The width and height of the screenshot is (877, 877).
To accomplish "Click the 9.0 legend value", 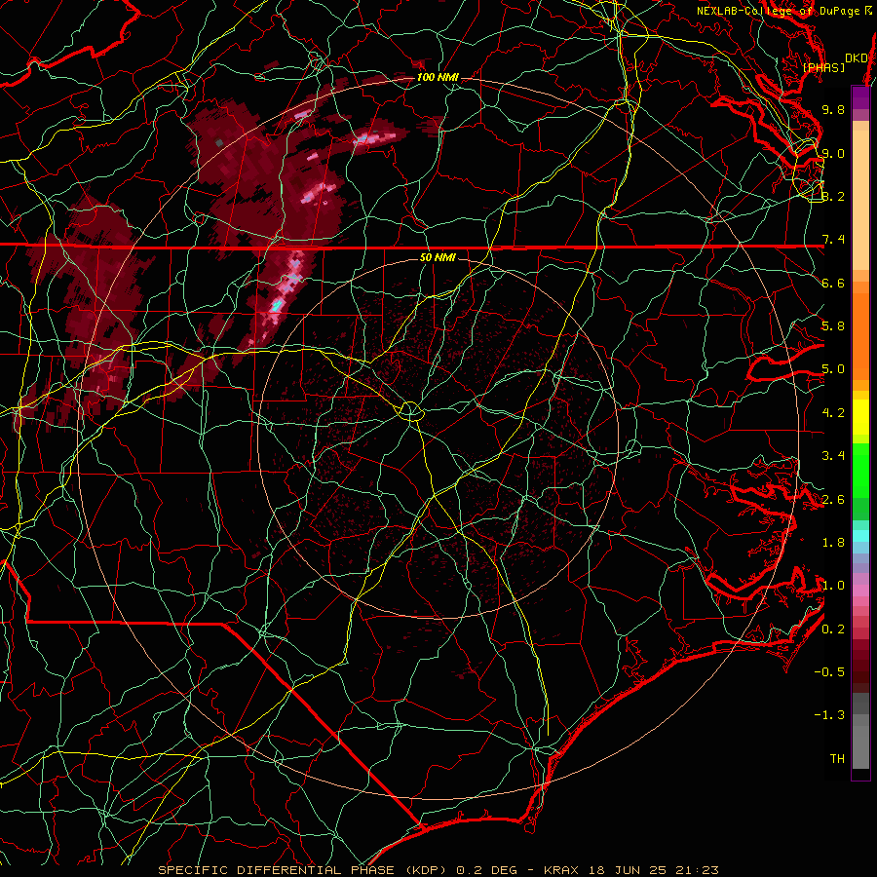I will [833, 153].
